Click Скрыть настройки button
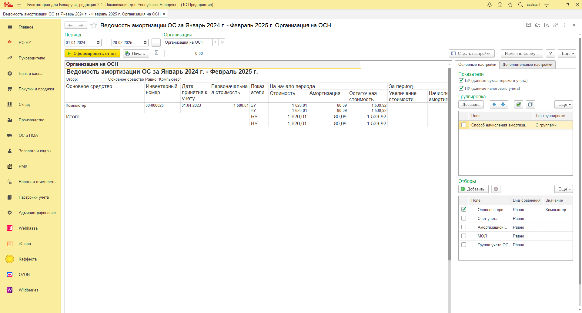 coord(472,53)
